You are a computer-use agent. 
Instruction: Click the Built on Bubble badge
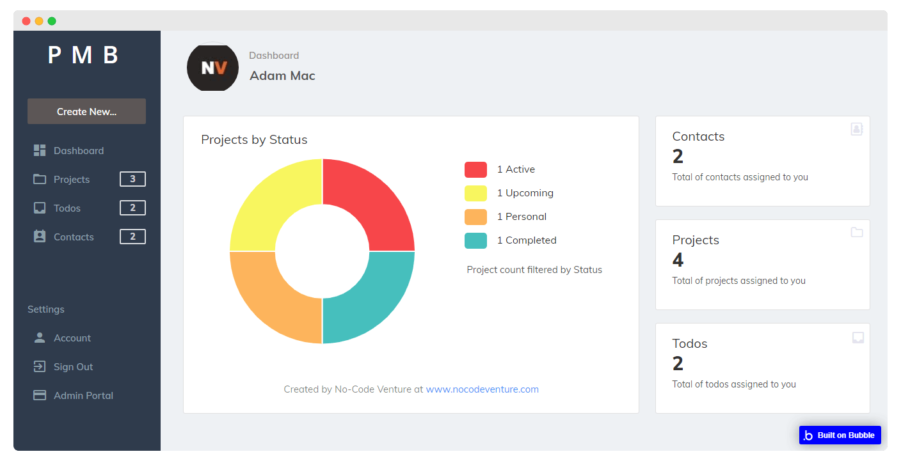pyautogui.click(x=840, y=435)
